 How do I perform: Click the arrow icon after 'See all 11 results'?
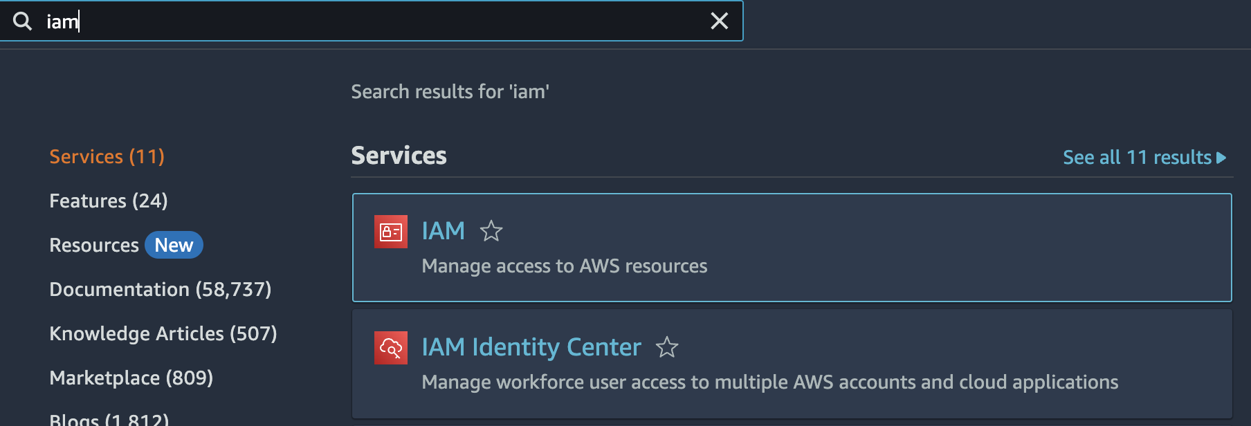1221,158
